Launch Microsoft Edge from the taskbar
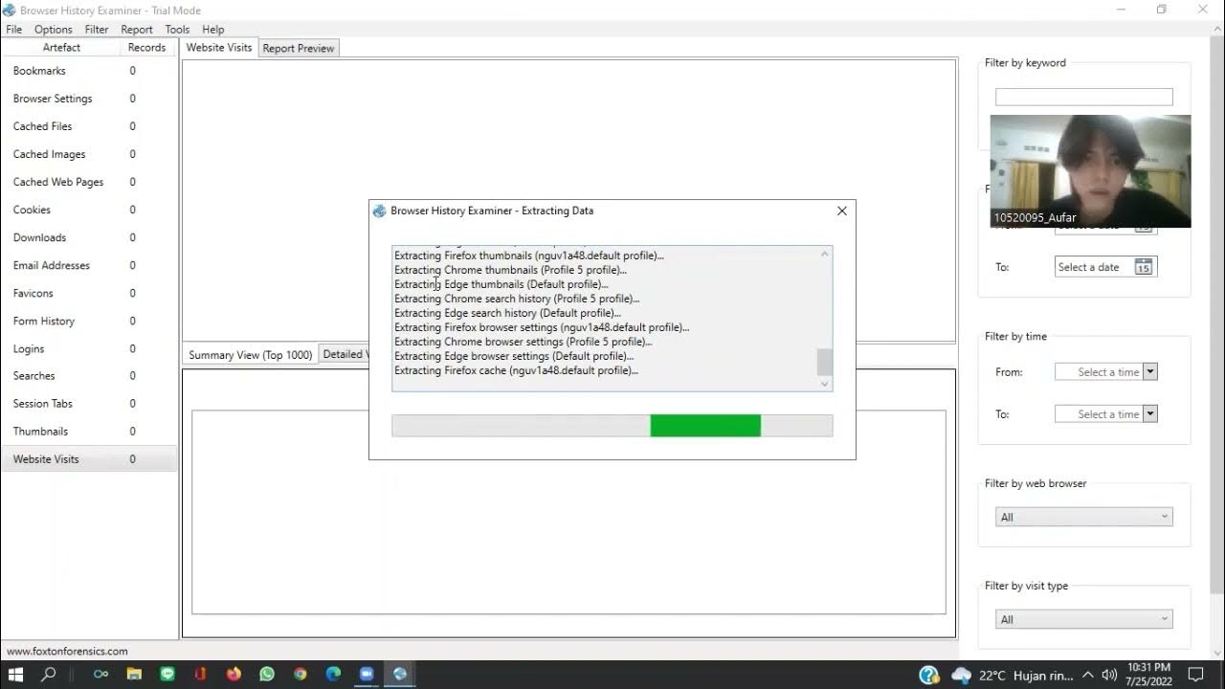 (x=333, y=674)
